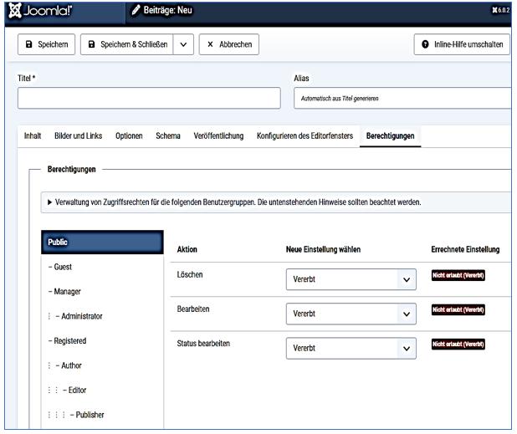Open the Bilder und Links tab
The width and height of the screenshot is (517, 434).
[x=79, y=136]
